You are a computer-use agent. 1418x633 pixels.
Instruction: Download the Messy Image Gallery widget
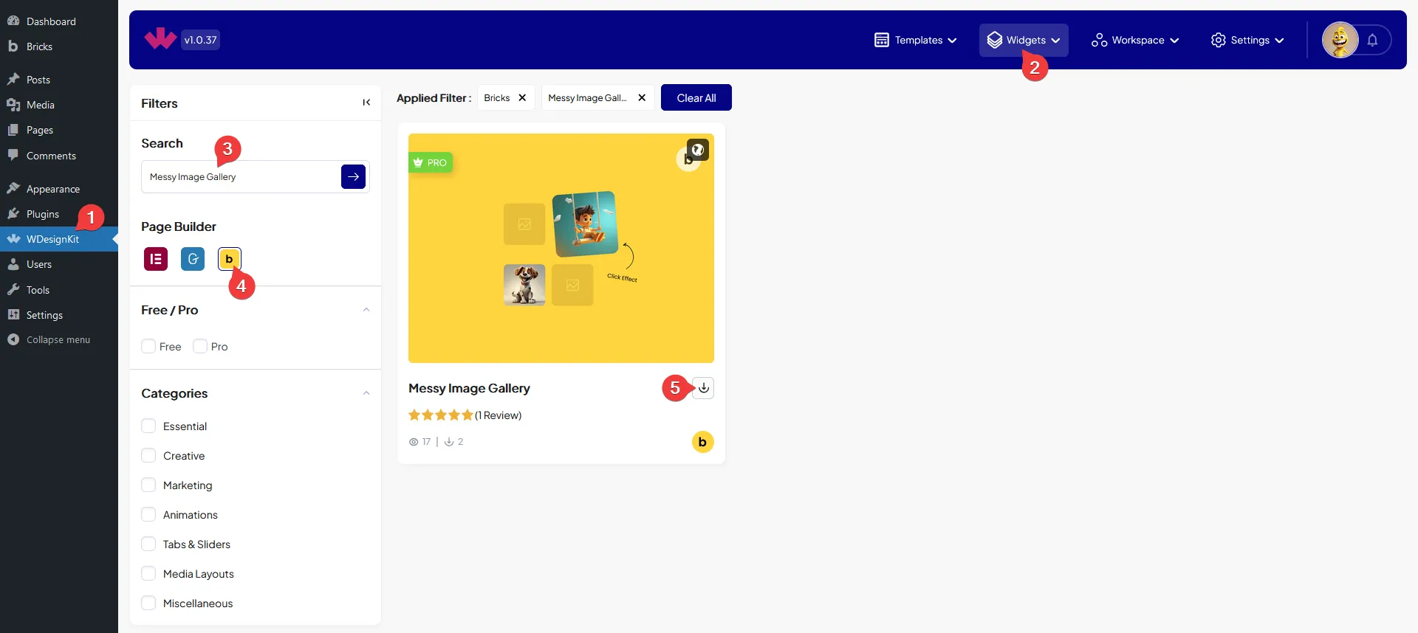click(704, 388)
